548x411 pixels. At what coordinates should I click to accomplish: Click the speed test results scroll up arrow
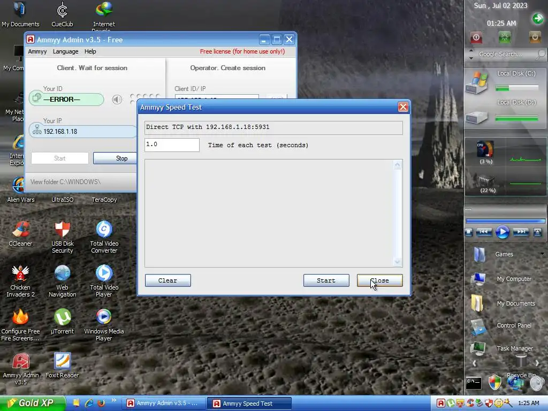(398, 165)
